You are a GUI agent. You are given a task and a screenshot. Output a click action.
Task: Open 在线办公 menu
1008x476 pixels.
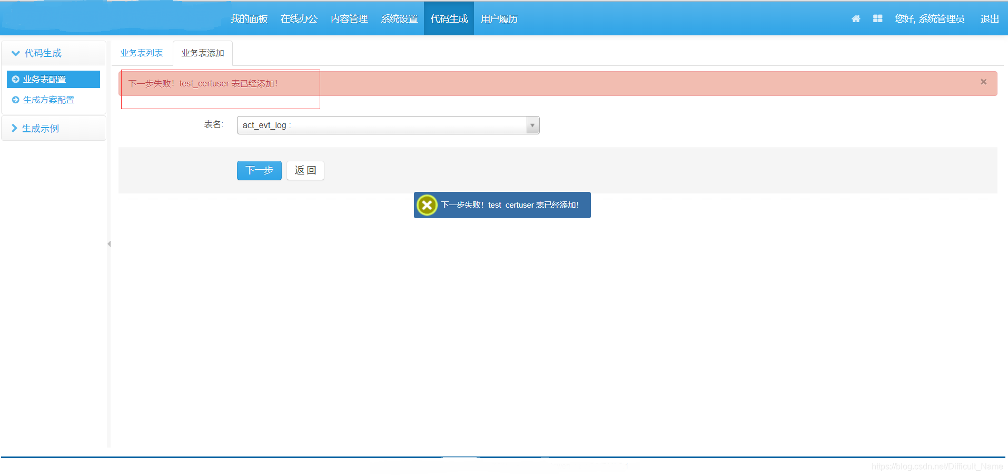click(299, 19)
